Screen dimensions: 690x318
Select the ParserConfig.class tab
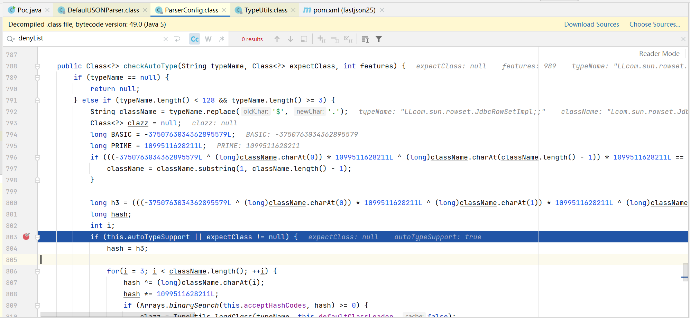click(x=191, y=10)
